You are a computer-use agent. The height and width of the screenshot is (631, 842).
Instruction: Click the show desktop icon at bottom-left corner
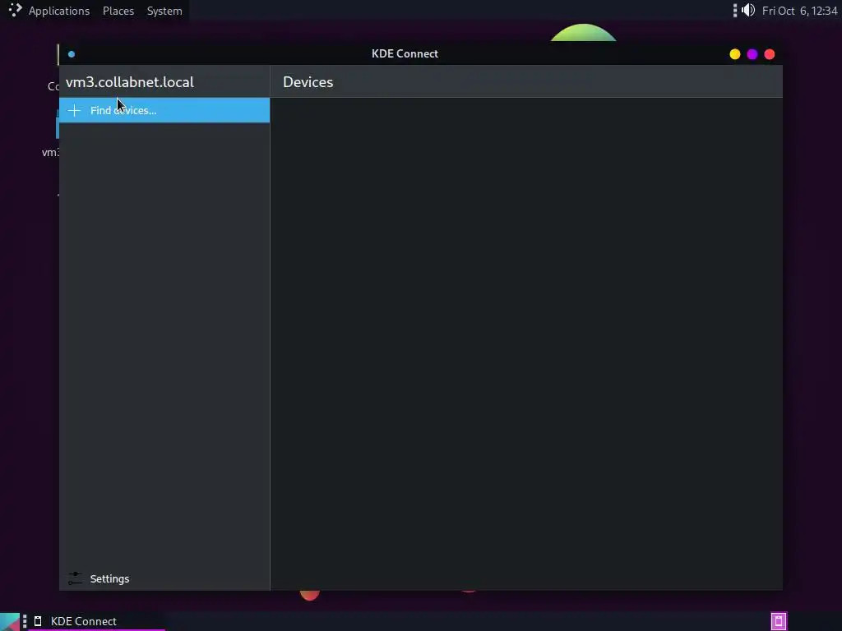tap(10, 622)
